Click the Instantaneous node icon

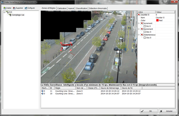[142, 35]
